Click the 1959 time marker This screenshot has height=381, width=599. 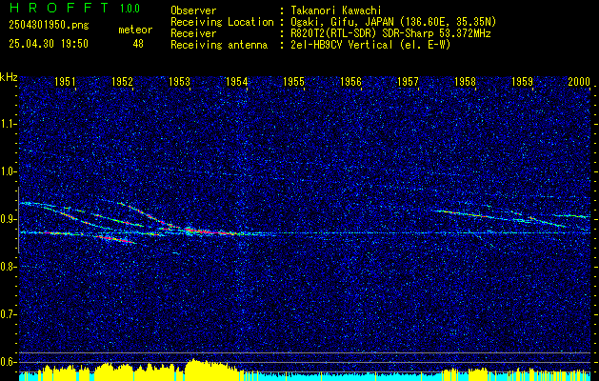point(522,81)
